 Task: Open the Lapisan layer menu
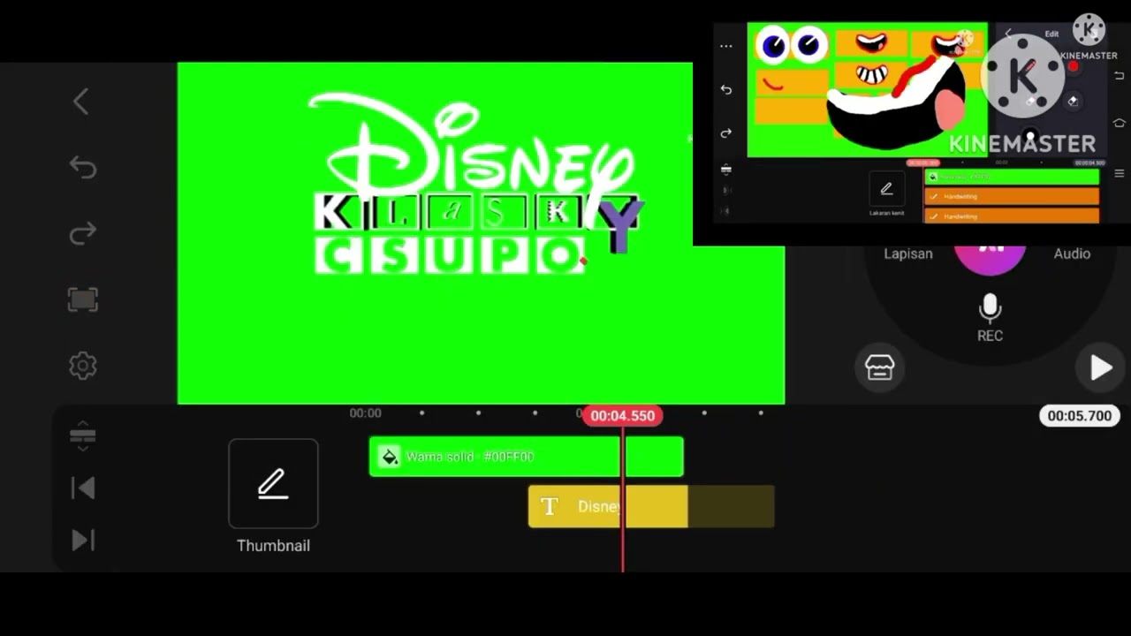[908, 254]
